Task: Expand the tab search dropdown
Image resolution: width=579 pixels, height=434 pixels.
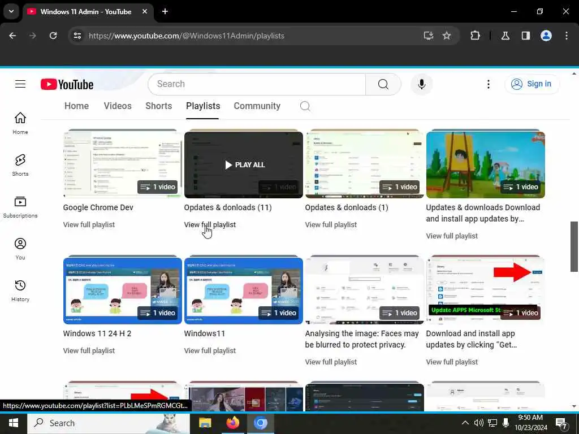Action: [x=11, y=11]
